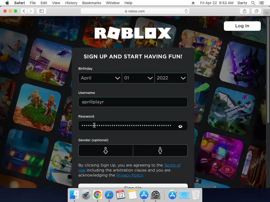Click the ROBLOX logo
This screenshot has width=270, height=202.
click(x=133, y=33)
